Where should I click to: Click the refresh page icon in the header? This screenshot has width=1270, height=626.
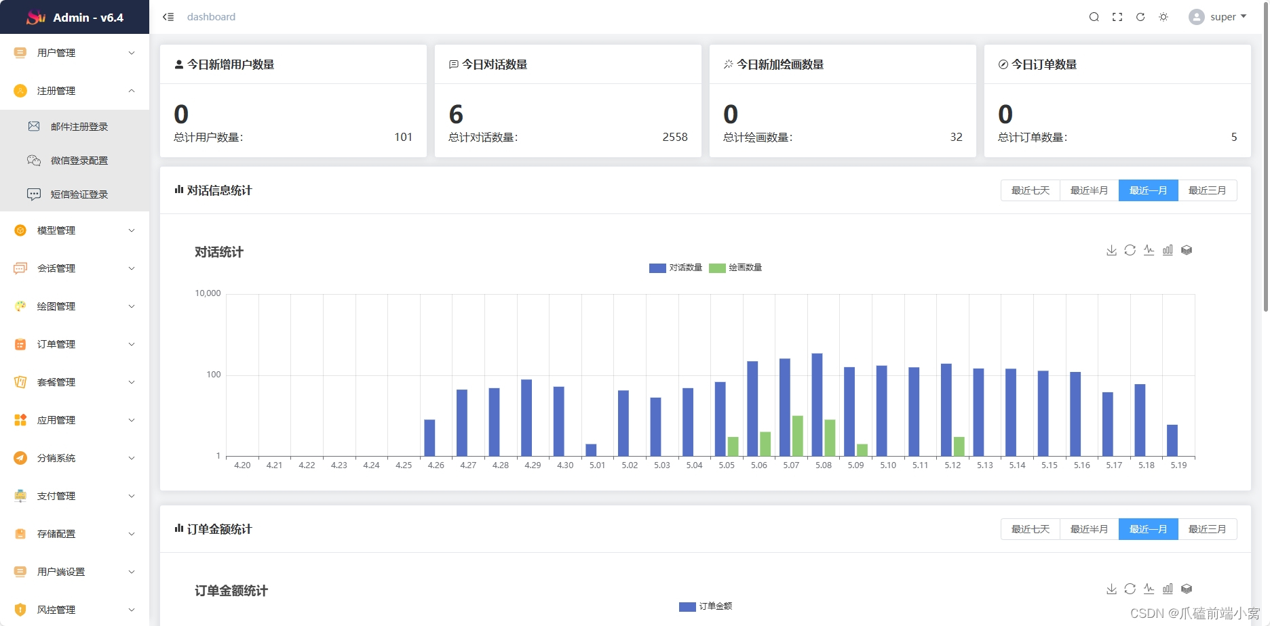coord(1140,17)
